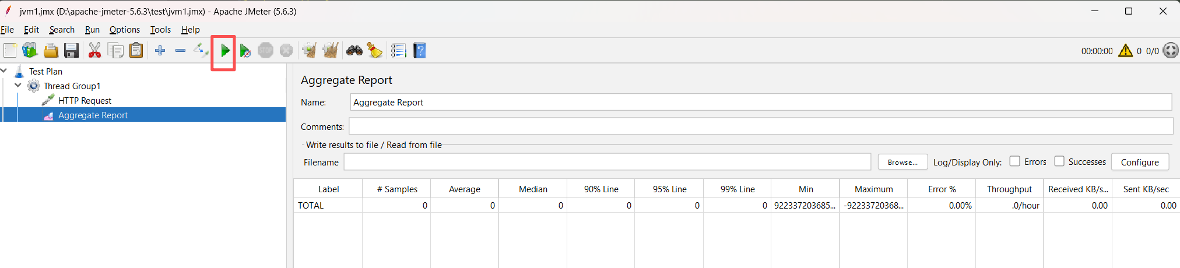Create a new test plan
Image resolution: width=1180 pixels, height=268 pixels.
[10, 51]
